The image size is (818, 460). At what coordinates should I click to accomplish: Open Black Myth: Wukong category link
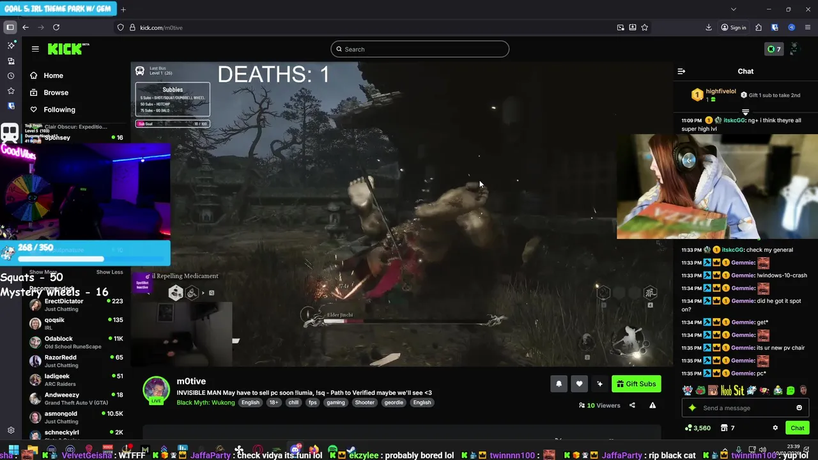206,402
